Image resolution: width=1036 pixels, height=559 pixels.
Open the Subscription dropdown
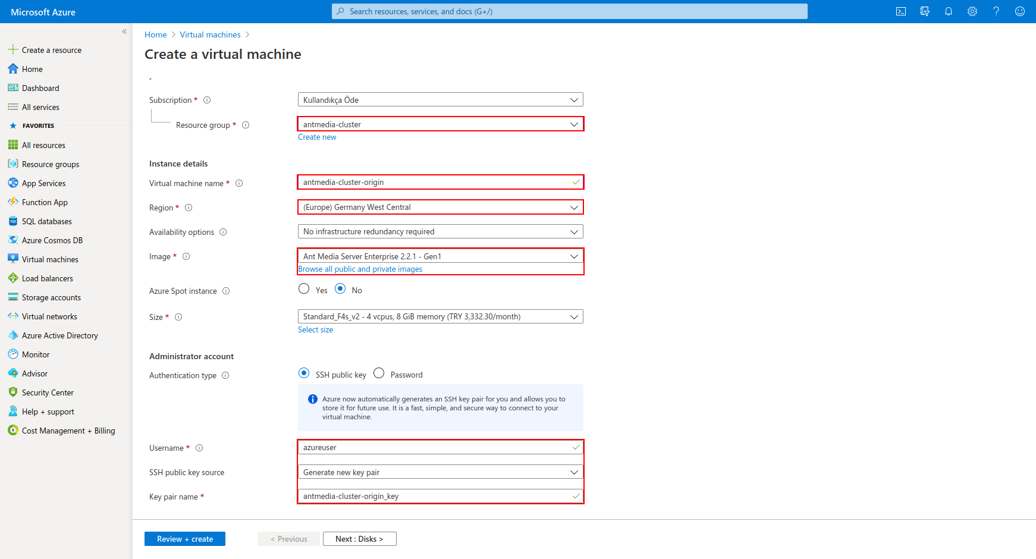click(x=440, y=100)
